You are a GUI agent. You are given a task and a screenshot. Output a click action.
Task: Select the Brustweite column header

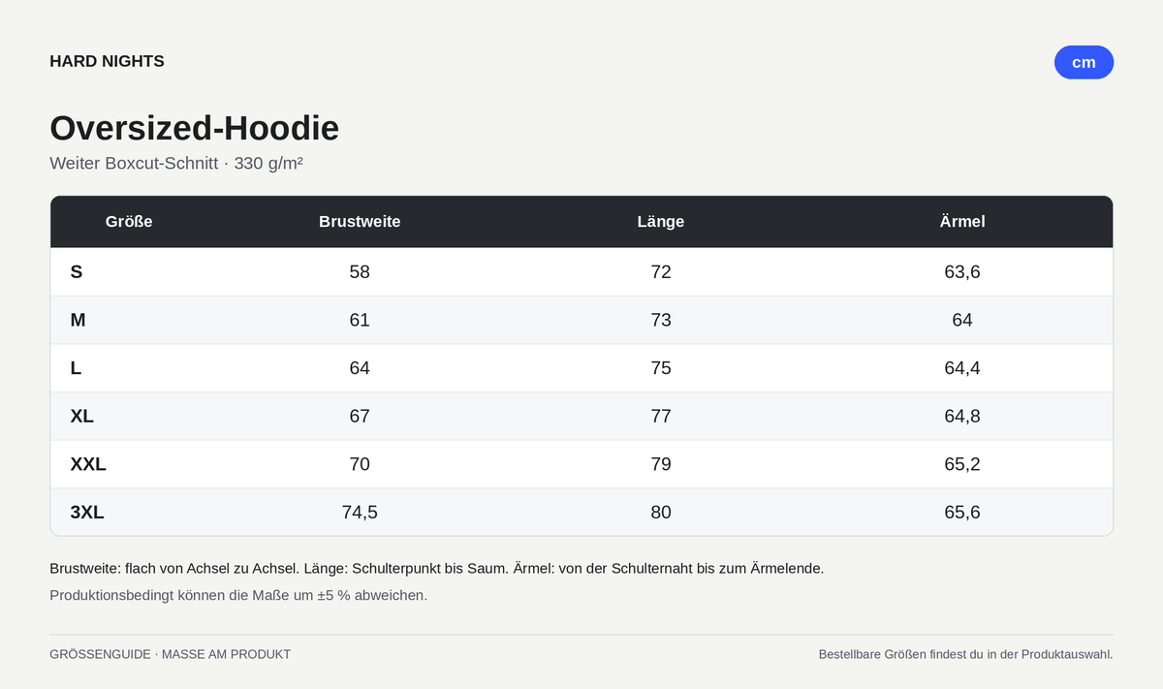(360, 222)
